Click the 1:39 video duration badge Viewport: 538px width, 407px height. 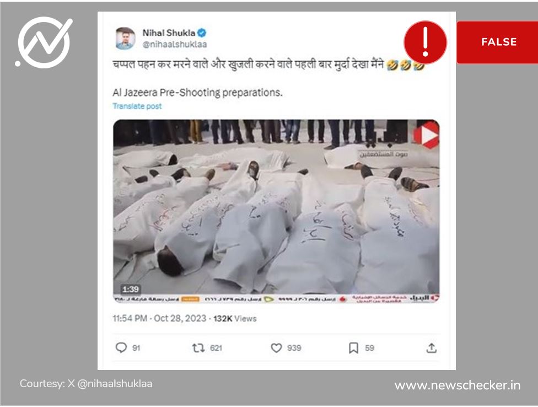click(x=131, y=290)
